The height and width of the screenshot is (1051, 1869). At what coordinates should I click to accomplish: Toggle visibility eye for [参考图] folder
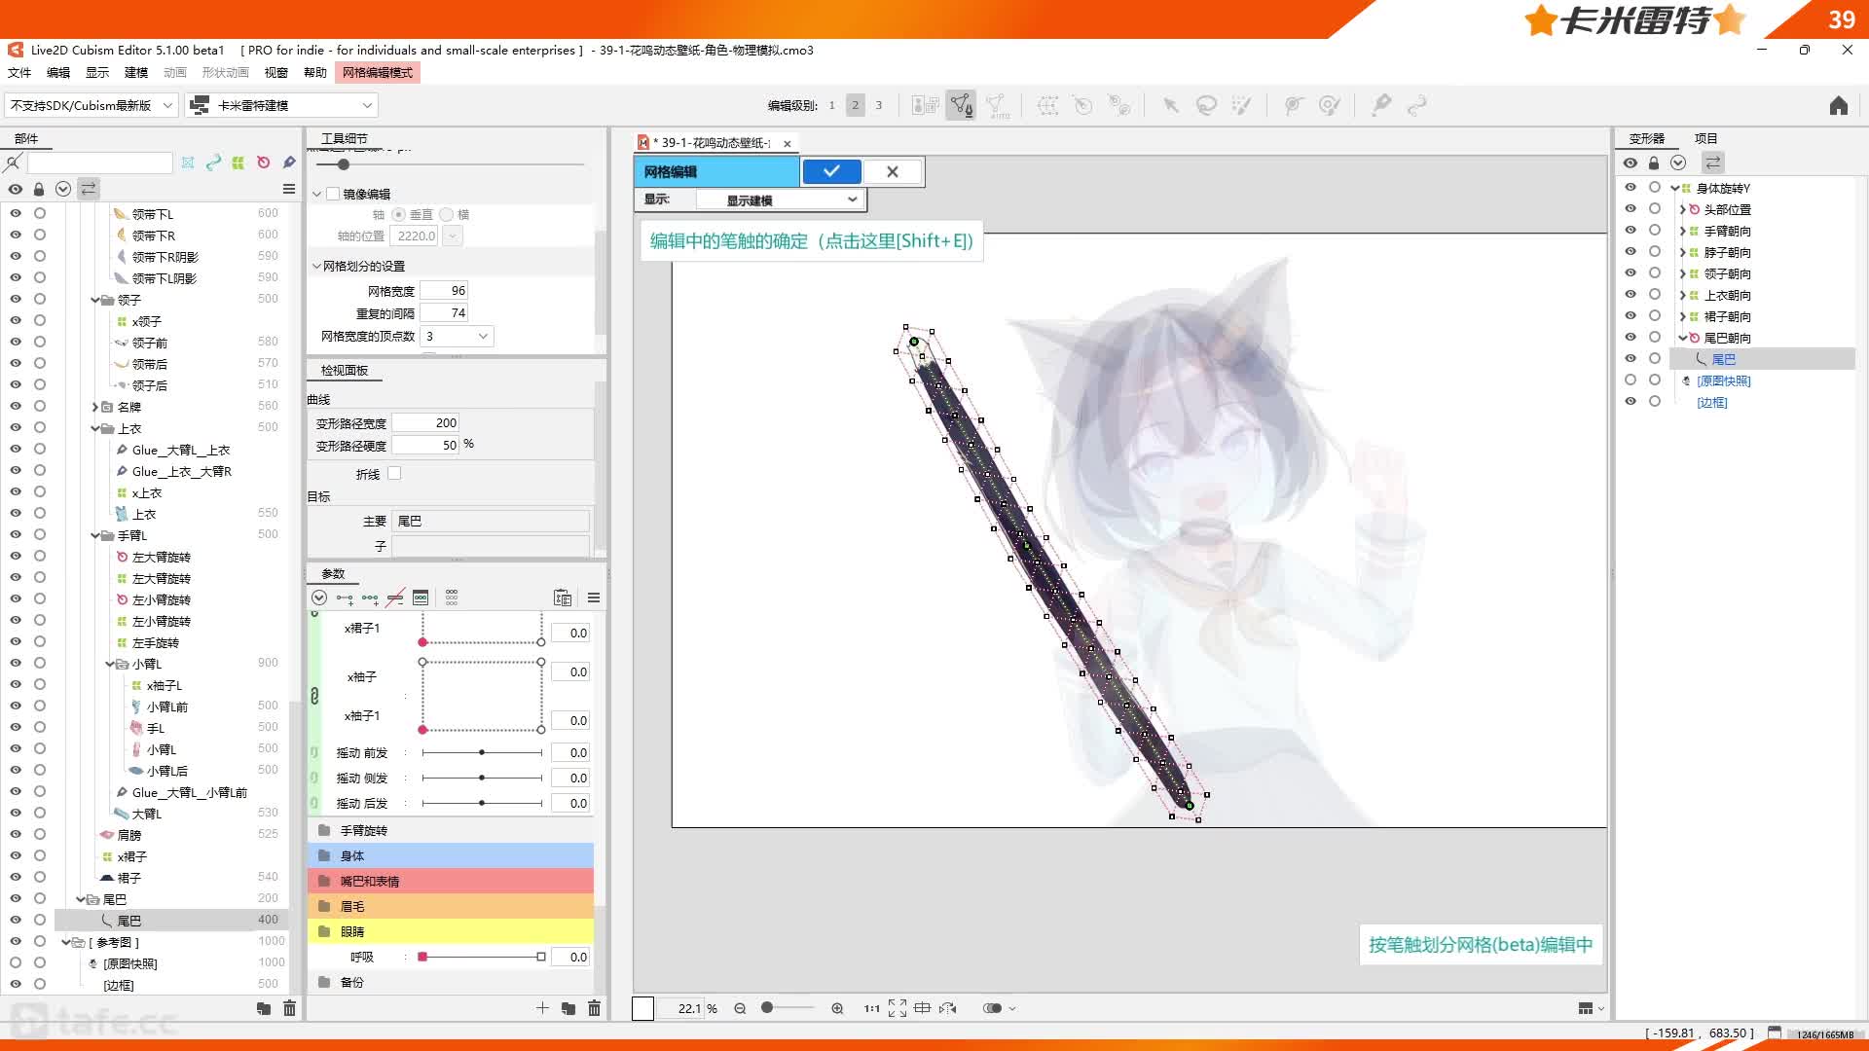point(16,941)
